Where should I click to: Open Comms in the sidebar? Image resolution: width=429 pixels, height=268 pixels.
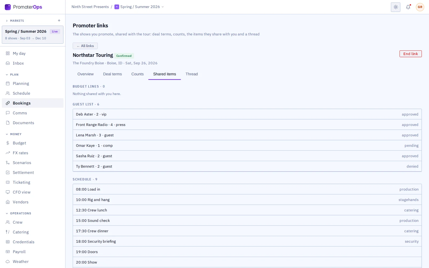point(33,113)
